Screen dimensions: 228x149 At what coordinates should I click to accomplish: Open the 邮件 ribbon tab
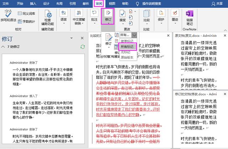coord(85,4)
